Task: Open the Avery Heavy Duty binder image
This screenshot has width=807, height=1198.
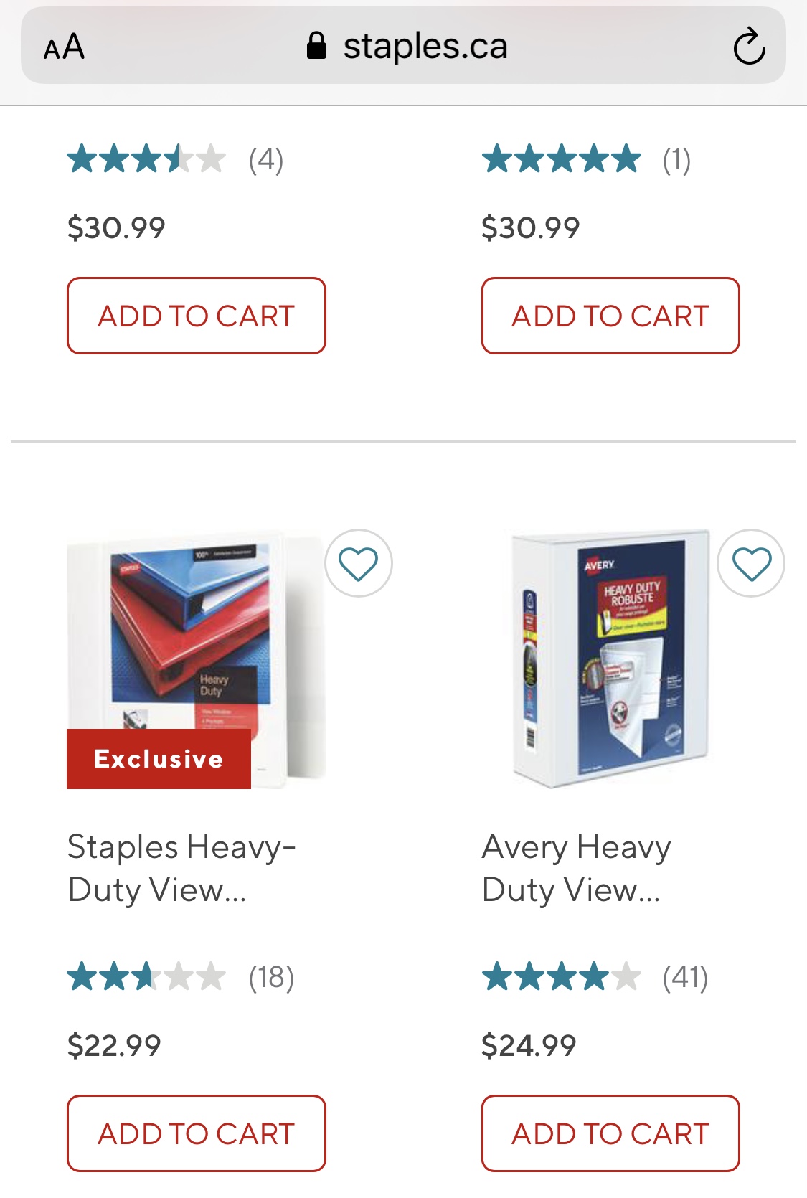Action: [611, 659]
